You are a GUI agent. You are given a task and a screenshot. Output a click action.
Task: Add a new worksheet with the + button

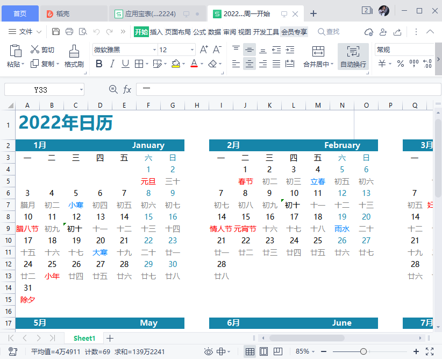tap(110, 338)
